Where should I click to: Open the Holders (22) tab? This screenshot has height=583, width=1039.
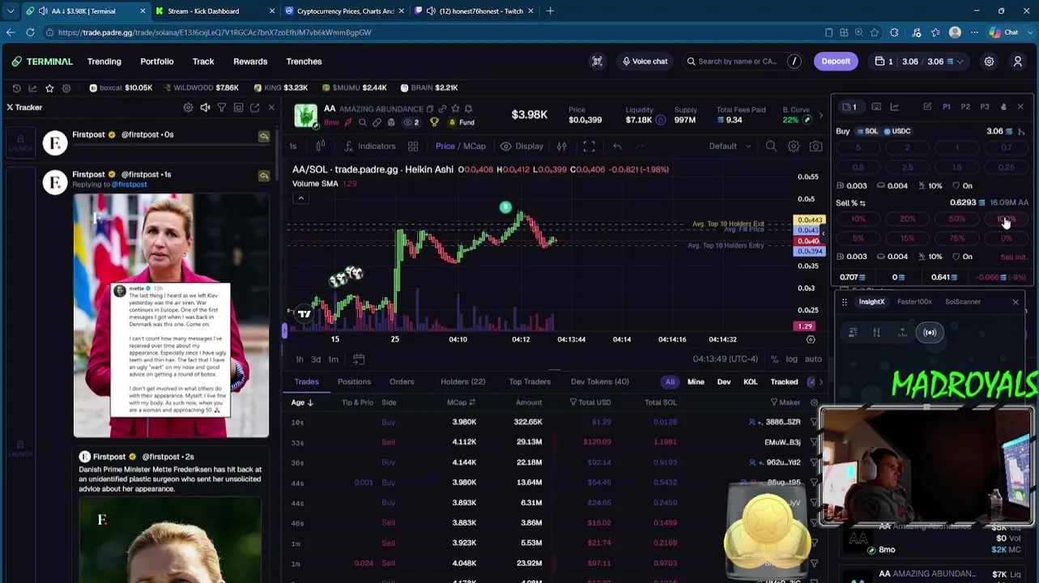(462, 381)
